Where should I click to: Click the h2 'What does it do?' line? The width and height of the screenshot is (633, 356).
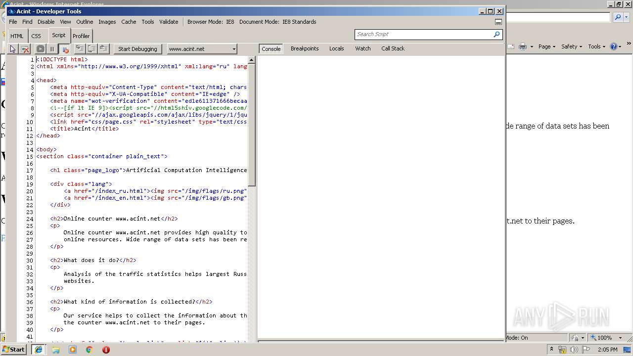tap(93, 260)
